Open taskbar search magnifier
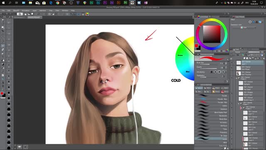 pos(10,3)
